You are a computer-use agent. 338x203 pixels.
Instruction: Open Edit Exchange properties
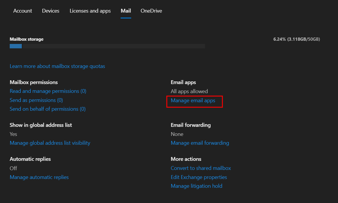click(199, 177)
